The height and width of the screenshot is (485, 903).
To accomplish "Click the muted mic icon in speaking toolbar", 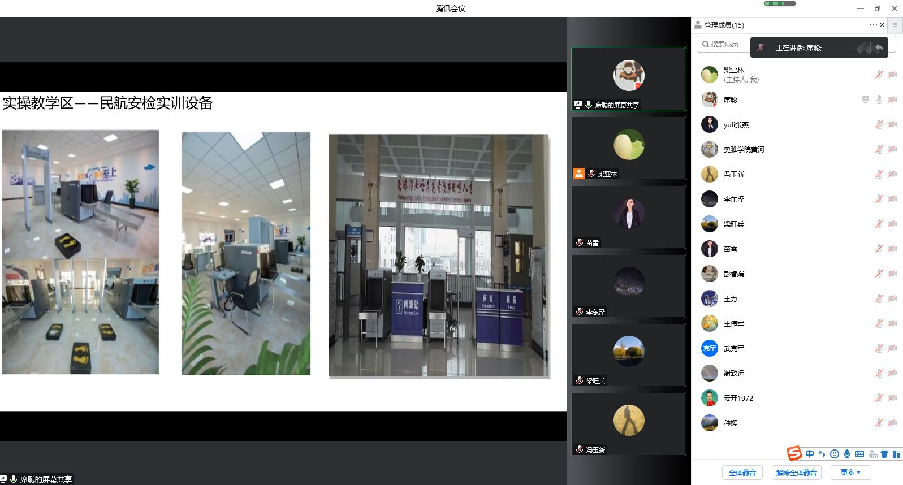I will [761, 48].
